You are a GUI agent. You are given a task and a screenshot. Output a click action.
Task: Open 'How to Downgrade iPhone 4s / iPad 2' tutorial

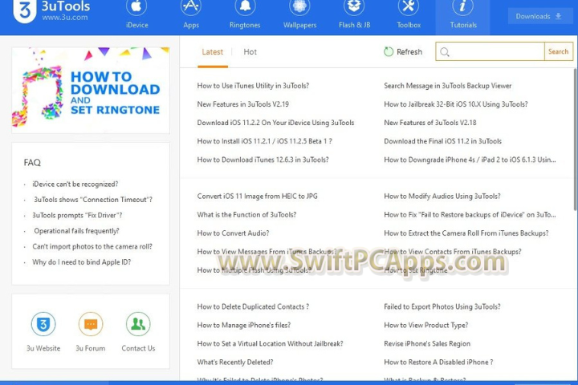(x=470, y=160)
